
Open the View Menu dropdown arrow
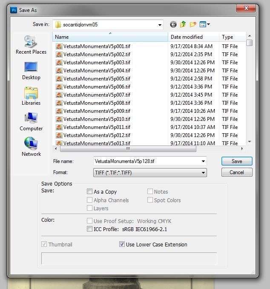pos(208,25)
